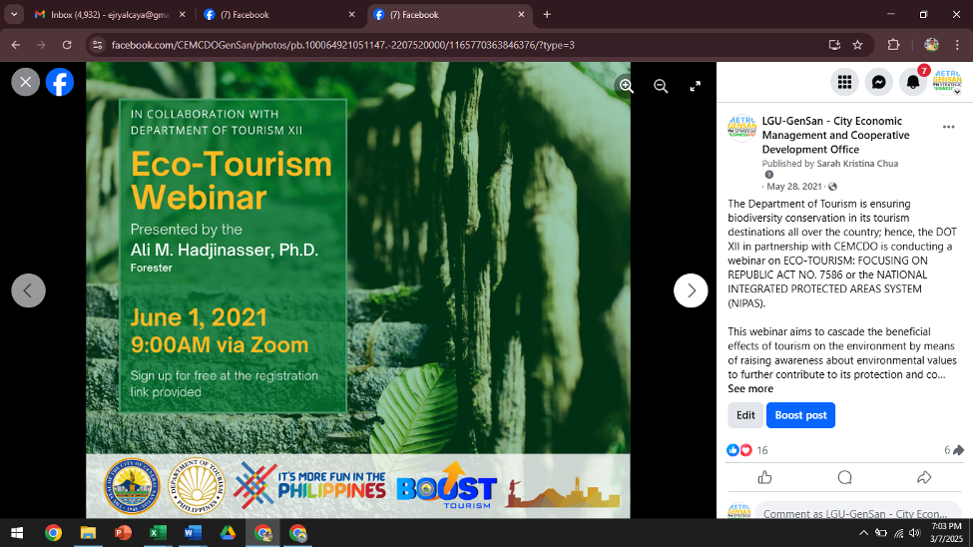975x549 pixels.
Task: Open File Explorer from the taskbar
Action: point(88,533)
